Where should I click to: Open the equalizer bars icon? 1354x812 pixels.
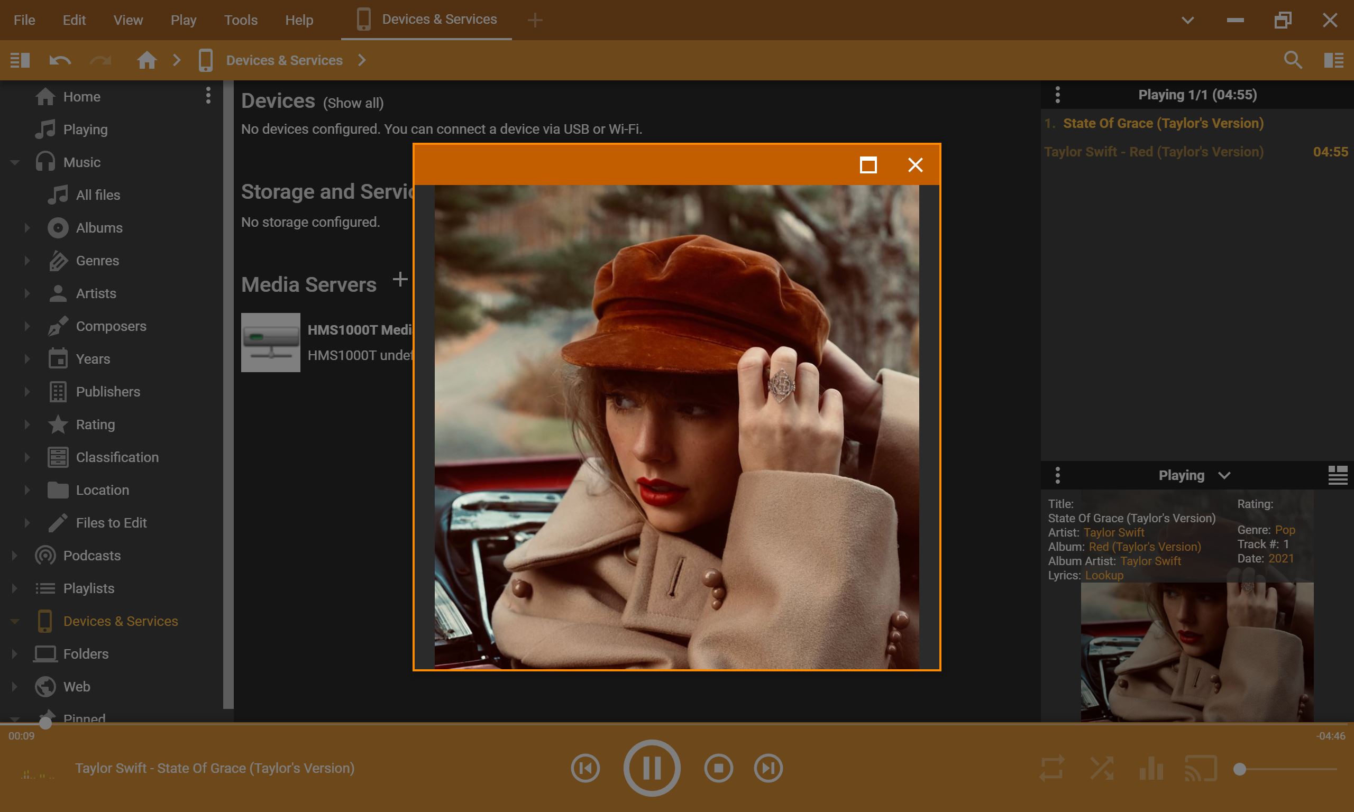click(1151, 768)
